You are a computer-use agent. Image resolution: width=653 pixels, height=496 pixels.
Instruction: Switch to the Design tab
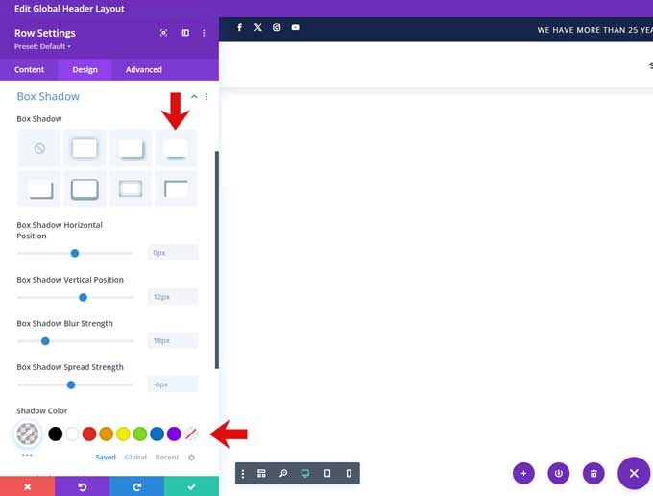[85, 69]
